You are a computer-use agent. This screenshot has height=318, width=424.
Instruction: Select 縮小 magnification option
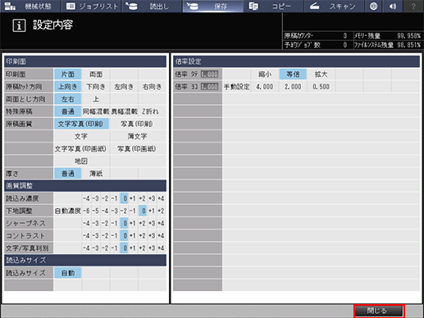[265, 75]
